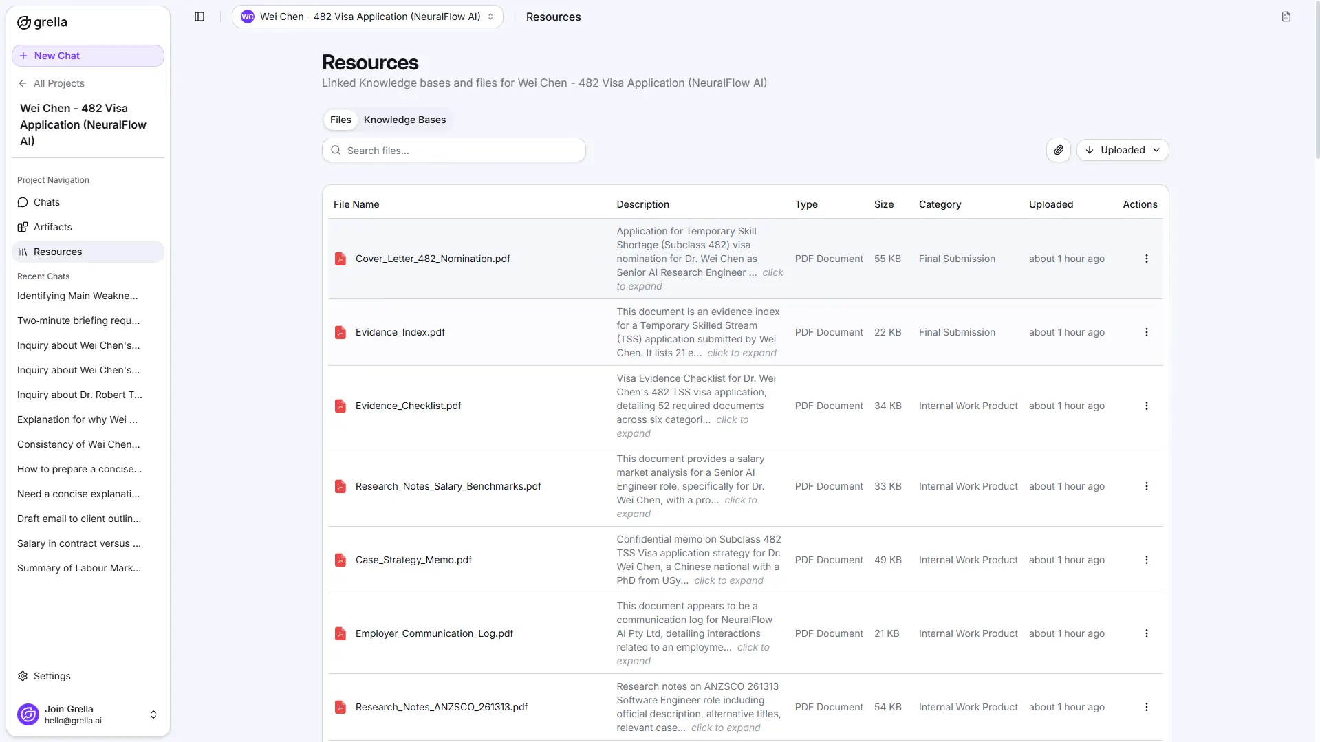
Task: Open actions menu for Case_Strategy_Memo.pdf
Action: (1146, 560)
